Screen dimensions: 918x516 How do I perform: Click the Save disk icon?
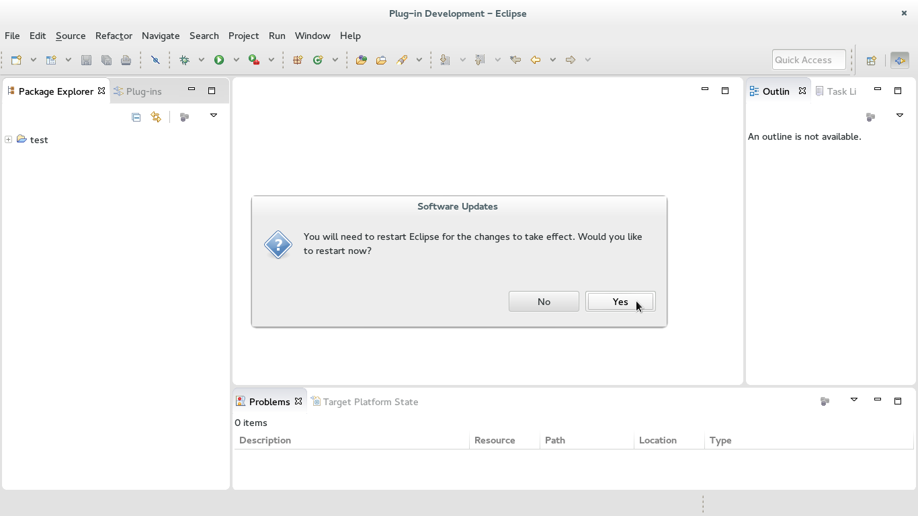[x=86, y=60]
